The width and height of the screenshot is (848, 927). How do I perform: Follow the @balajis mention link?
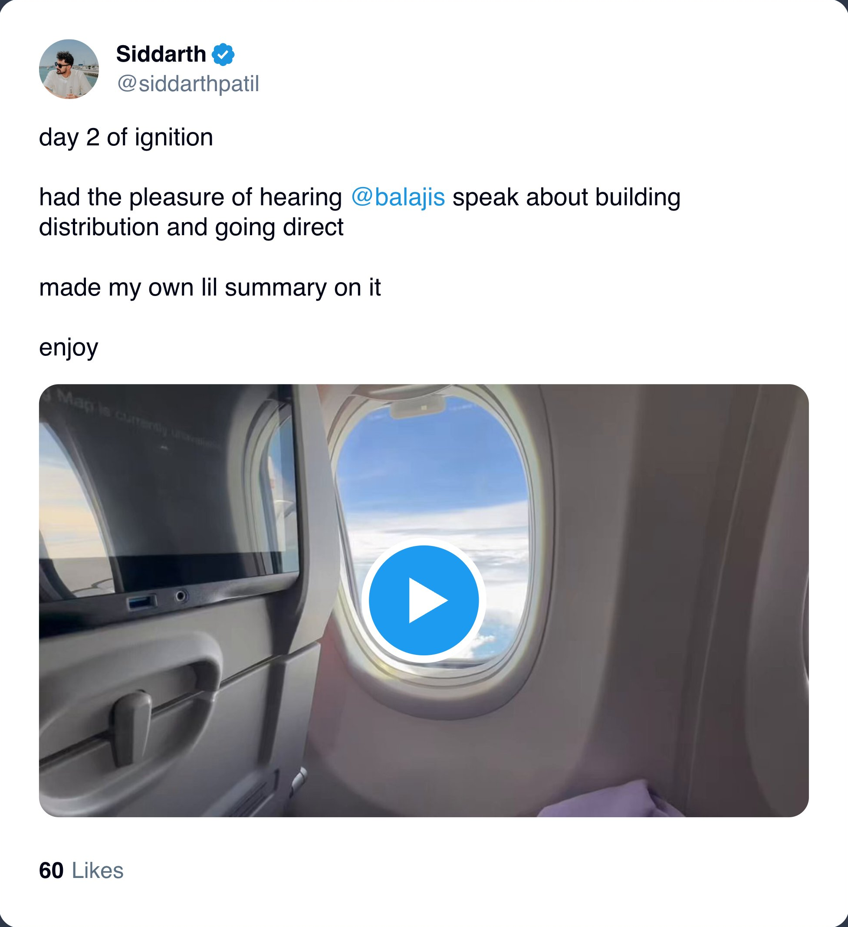coord(398,197)
